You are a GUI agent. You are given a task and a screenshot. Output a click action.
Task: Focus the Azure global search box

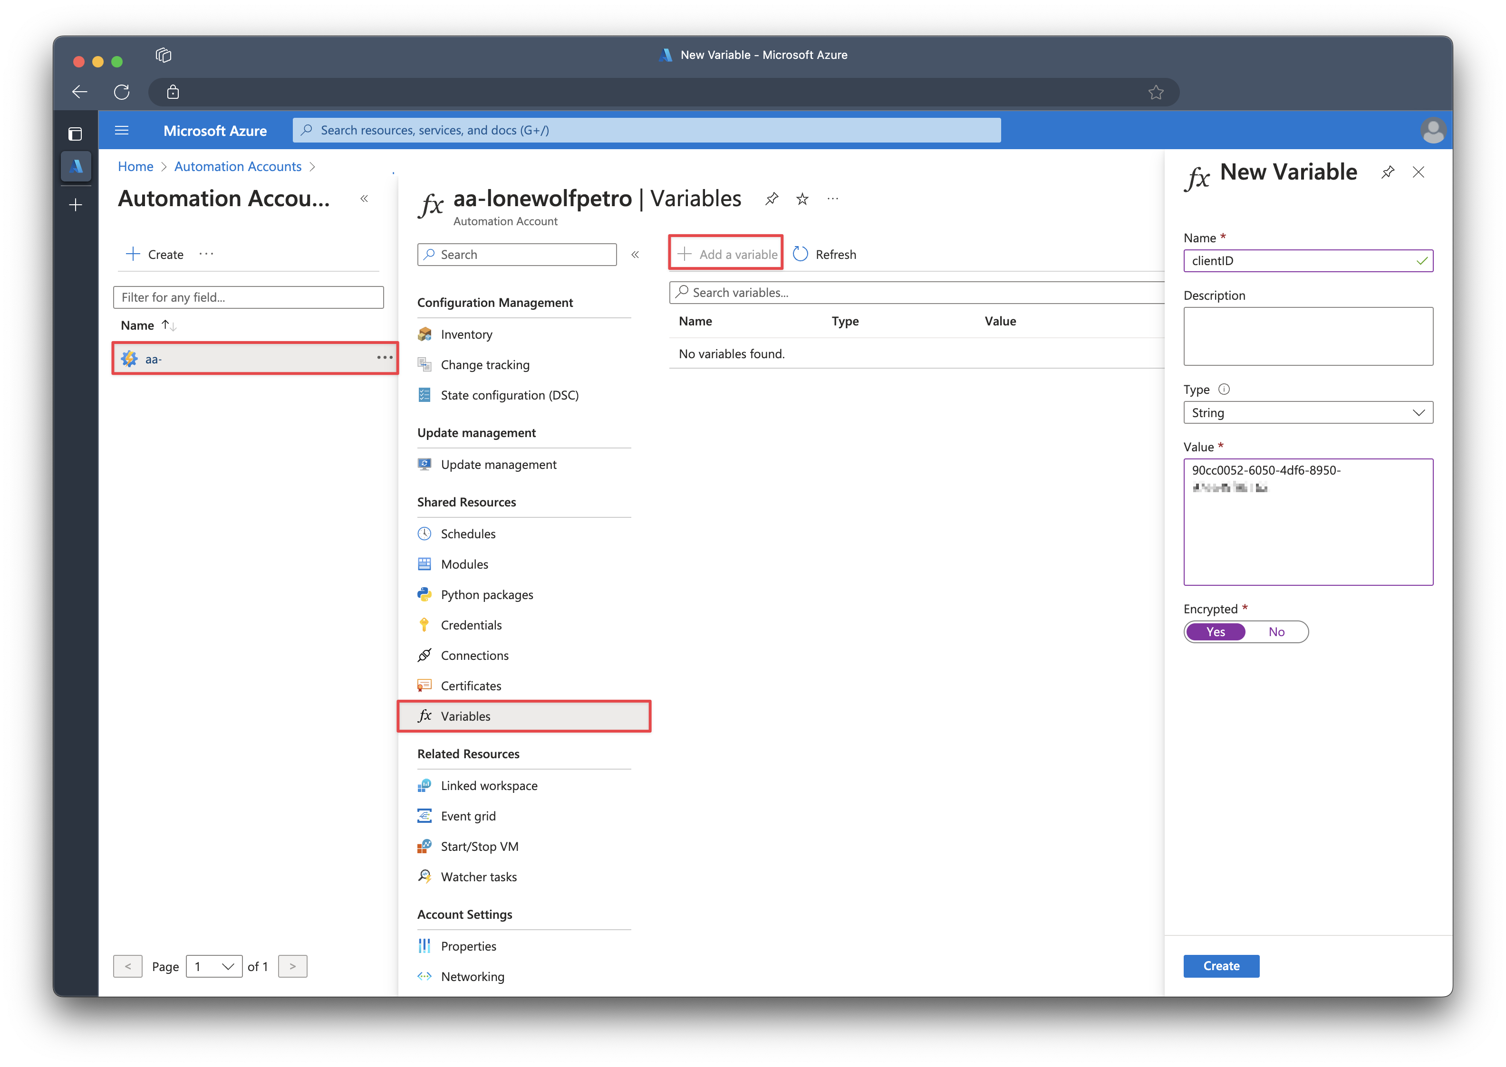pyautogui.click(x=647, y=130)
